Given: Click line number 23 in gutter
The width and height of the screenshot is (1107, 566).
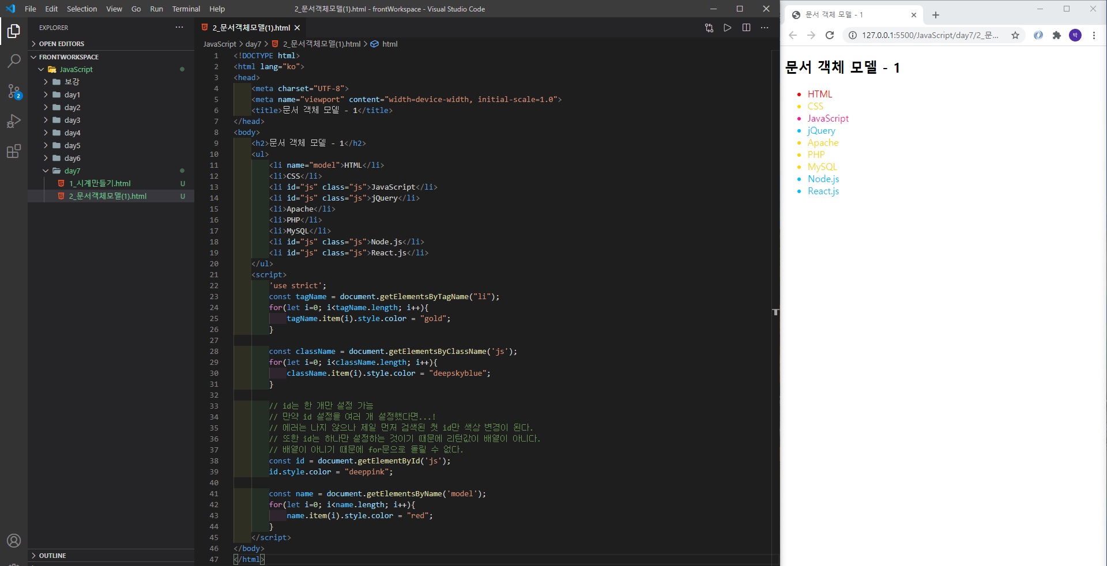Looking at the screenshot, I should [214, 296].
